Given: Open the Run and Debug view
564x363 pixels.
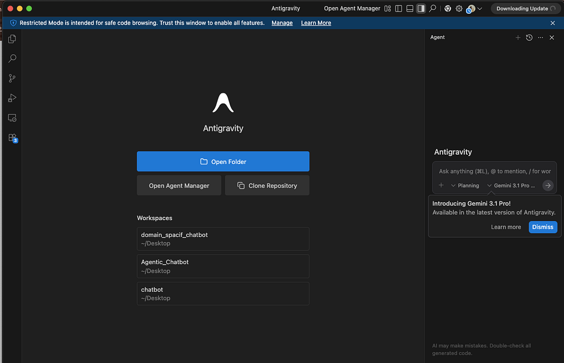Looking at the screenshot, I should (x=12, y=98).
